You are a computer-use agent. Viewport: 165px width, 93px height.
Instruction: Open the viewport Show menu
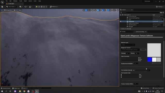pyautogui.click(x=20, y=10)
